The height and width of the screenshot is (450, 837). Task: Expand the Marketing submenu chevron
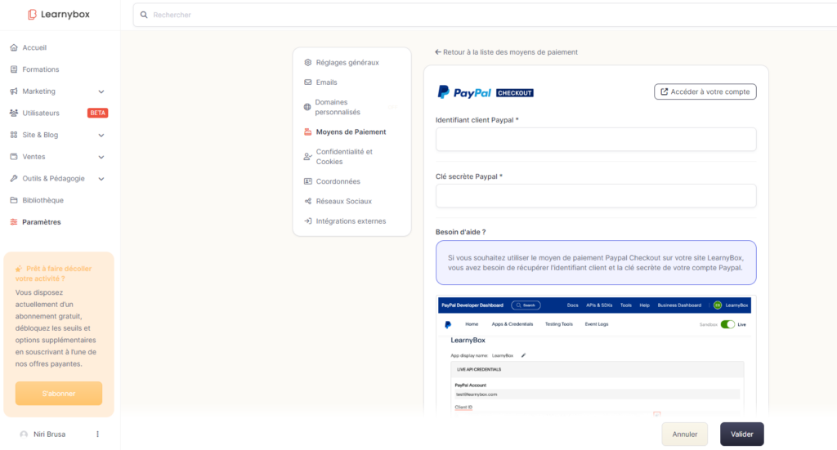(101, 91)
